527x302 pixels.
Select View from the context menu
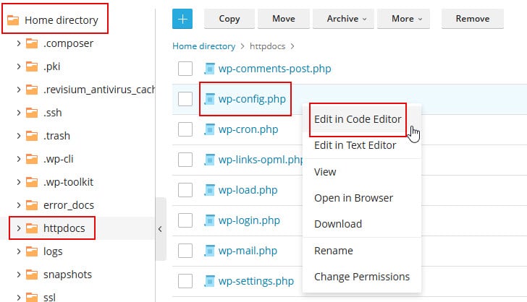[x=325, y=172]
